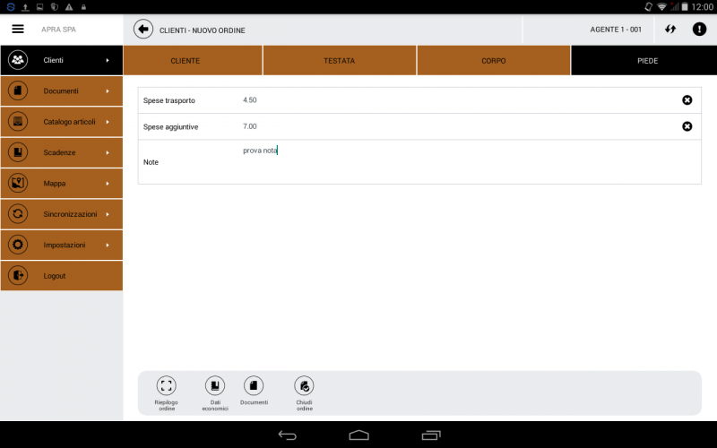Viewport: 717px width, 448px height.
Task: Switch to the CORPO tab
Action: [x=493, y=61]
